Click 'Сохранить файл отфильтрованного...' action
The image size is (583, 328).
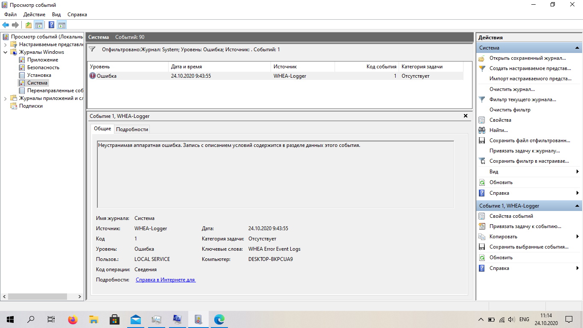(x=530, y=141)
